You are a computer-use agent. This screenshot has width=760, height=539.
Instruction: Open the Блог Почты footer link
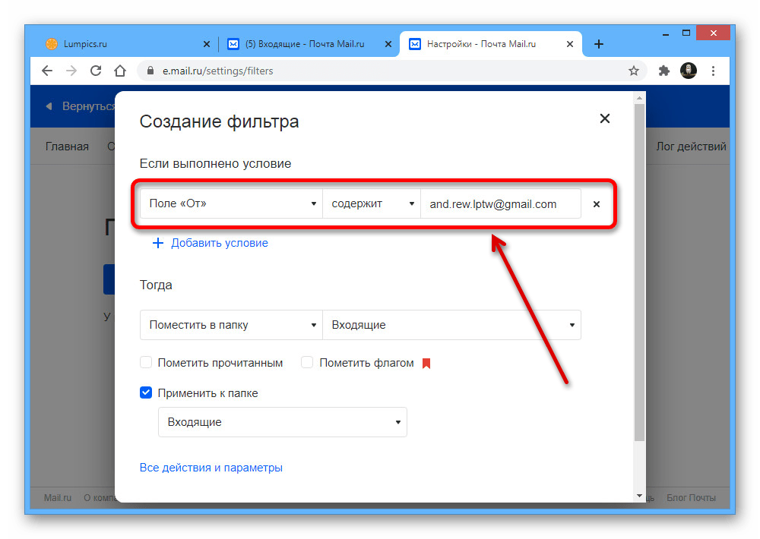click(x=691, y=498)
